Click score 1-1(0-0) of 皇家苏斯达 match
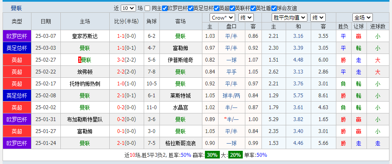Screen dimensions: 392x164 (x=127, y=36)
